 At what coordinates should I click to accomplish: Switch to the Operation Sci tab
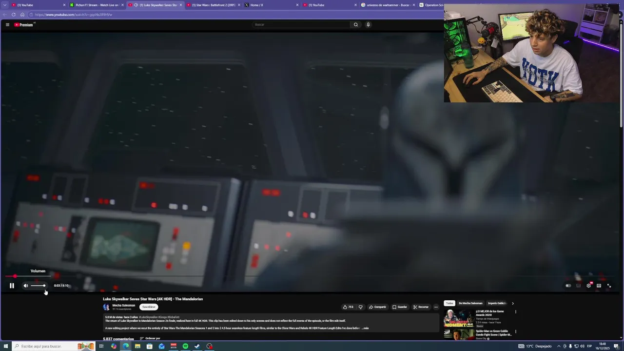431,5
